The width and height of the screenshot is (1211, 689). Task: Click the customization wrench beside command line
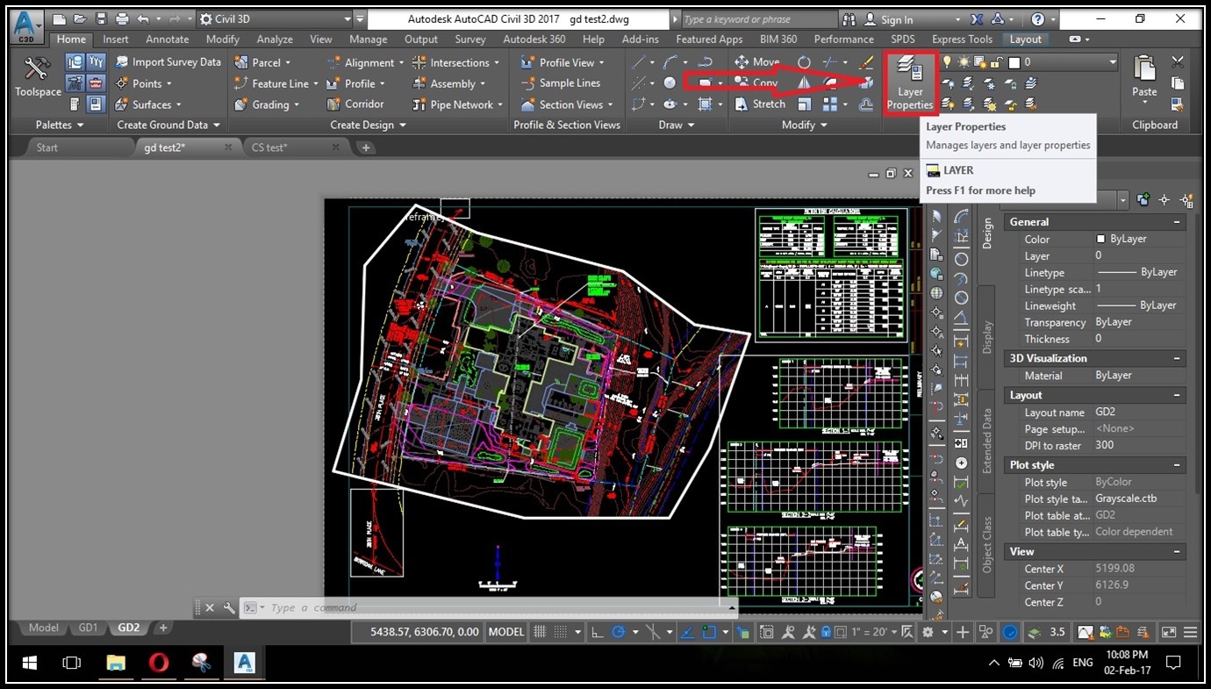[x=229, y=607]
